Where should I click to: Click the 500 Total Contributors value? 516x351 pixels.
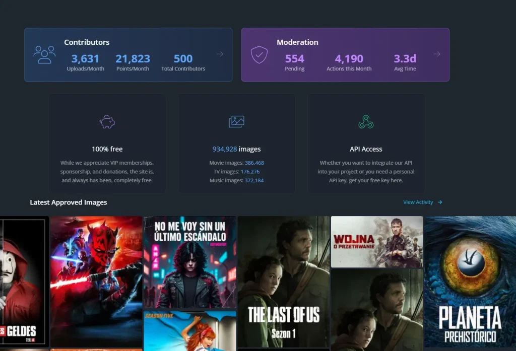183,58
